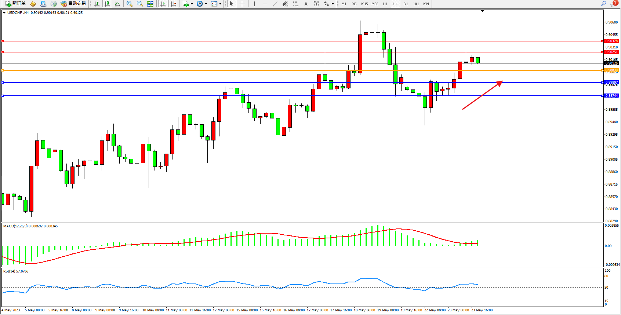Viewport: 621px width, 315px height.
Task: Switch to the D1 timeframe
Action: coord(406,4)
